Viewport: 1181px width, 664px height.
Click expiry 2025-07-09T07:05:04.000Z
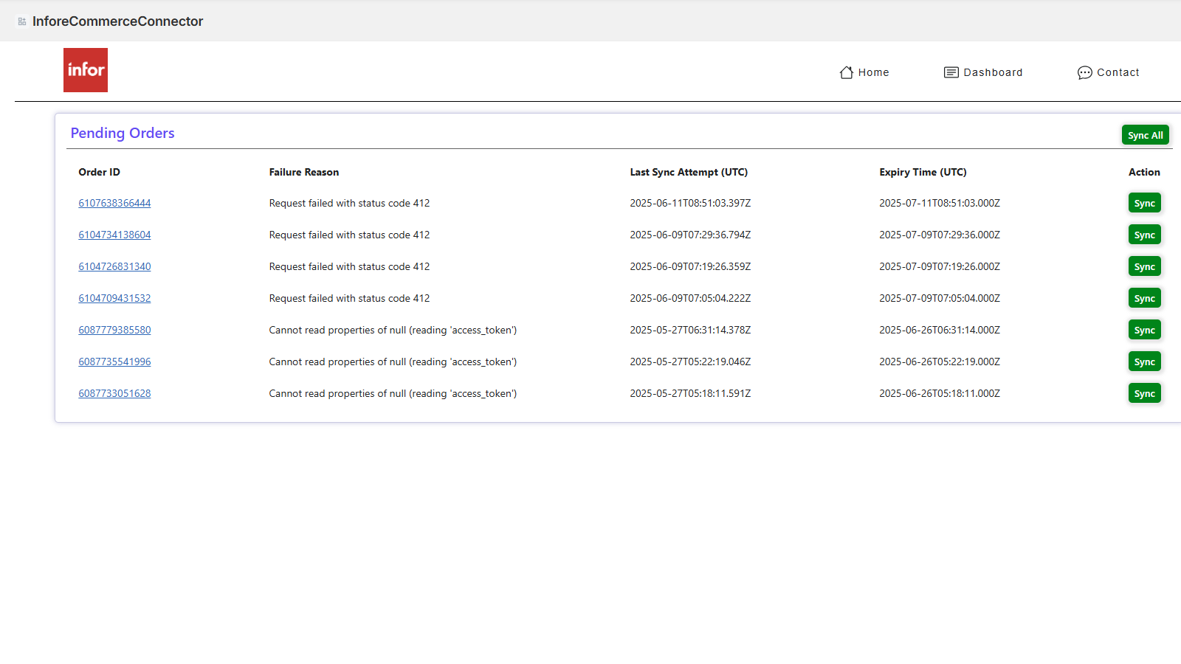pyautogui.click(x=940, y=298)
